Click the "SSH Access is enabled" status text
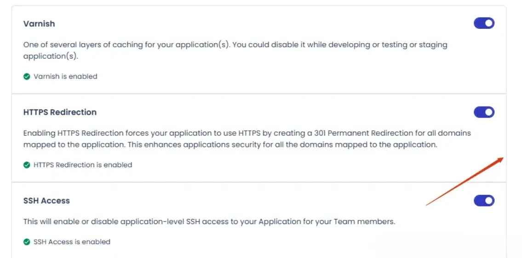 [x=72, y=242]
